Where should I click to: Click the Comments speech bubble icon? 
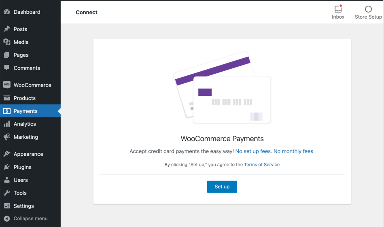coord(6,68)
